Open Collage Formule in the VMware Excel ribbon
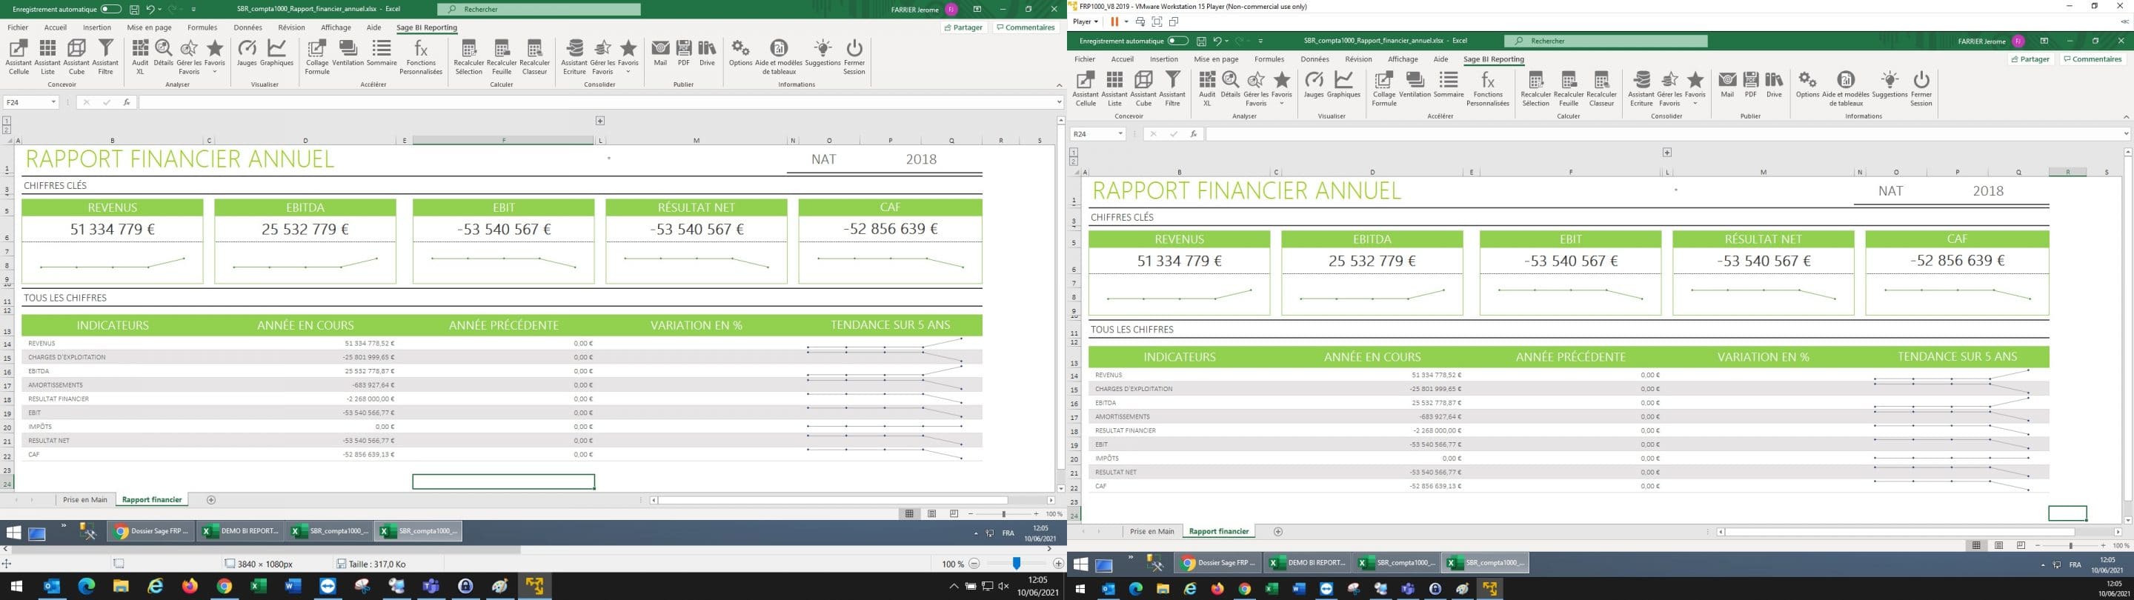This screenshot has width=2134, height=600. point(1383,88)
